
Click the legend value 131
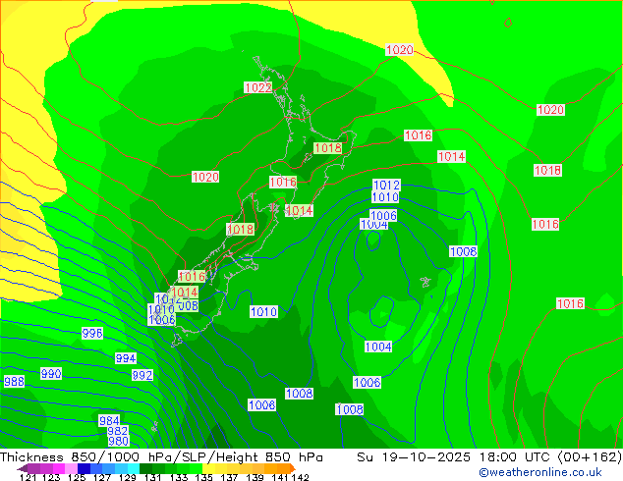point(152,477)
